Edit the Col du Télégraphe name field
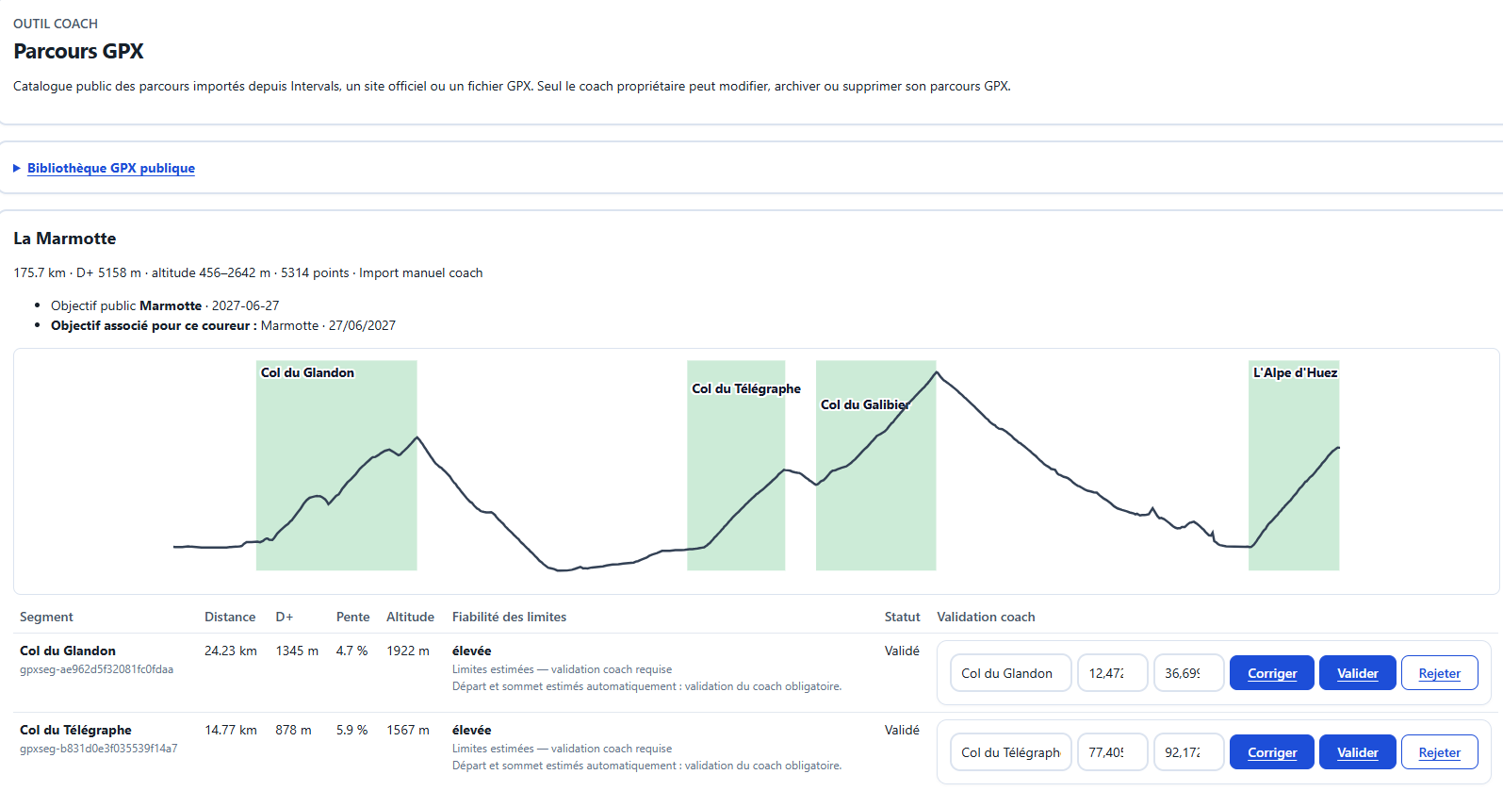Screen dimensions: 1503x791 pos(1011,752)
